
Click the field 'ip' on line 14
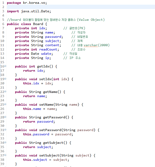(47, 58)
